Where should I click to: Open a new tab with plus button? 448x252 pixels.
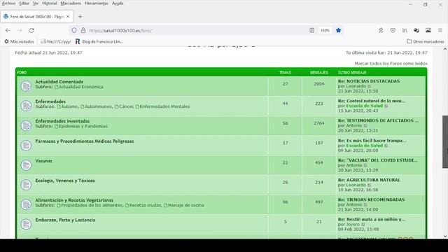(x=80, y=17)
